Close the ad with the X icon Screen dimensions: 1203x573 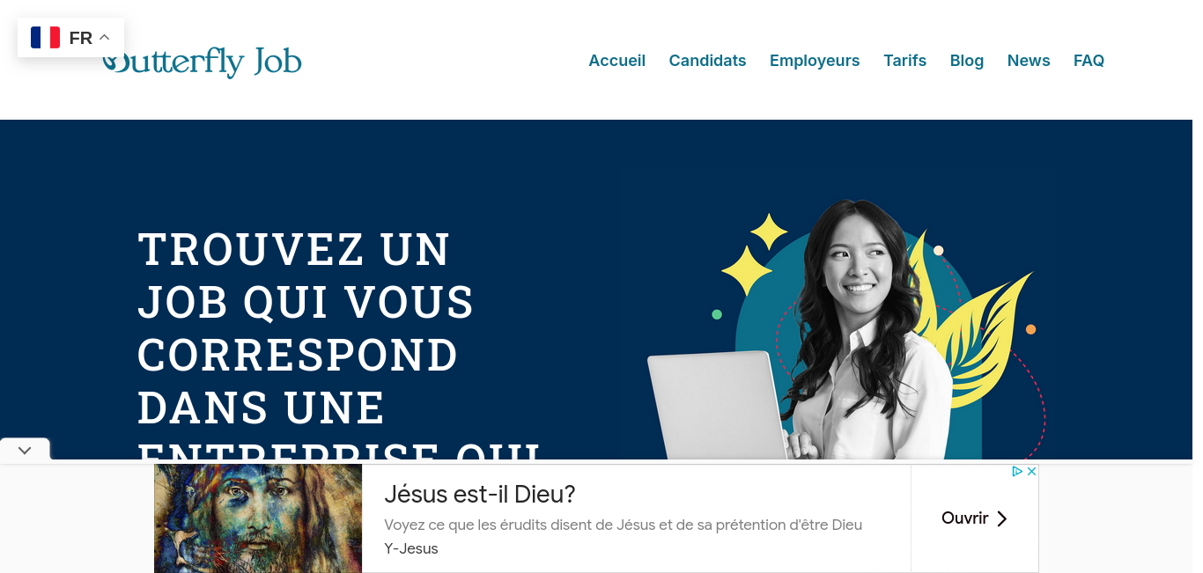[1031, 472]
